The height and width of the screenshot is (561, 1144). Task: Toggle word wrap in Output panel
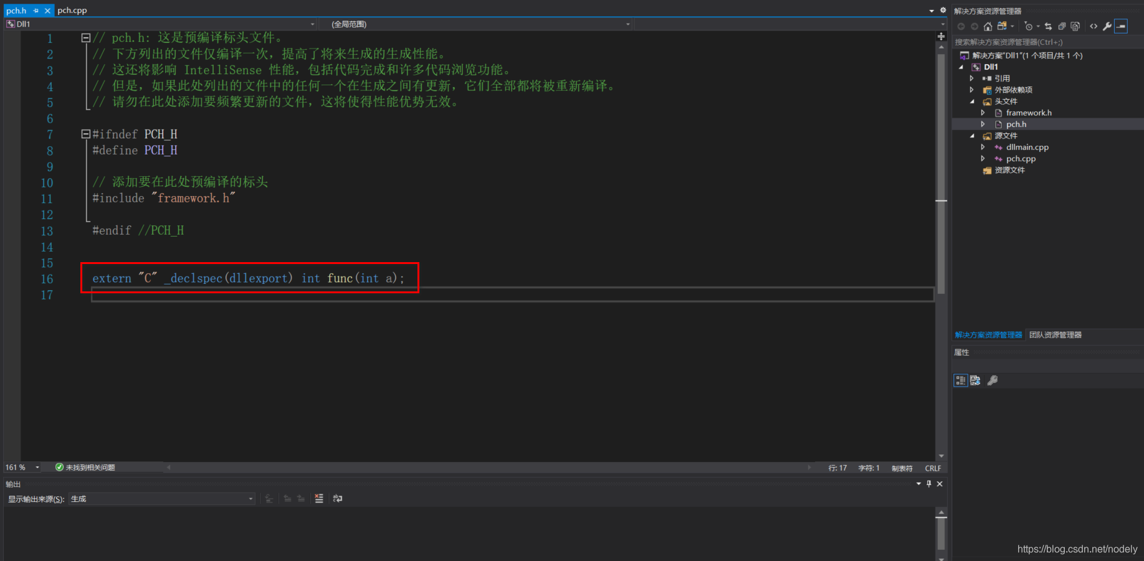338,499
